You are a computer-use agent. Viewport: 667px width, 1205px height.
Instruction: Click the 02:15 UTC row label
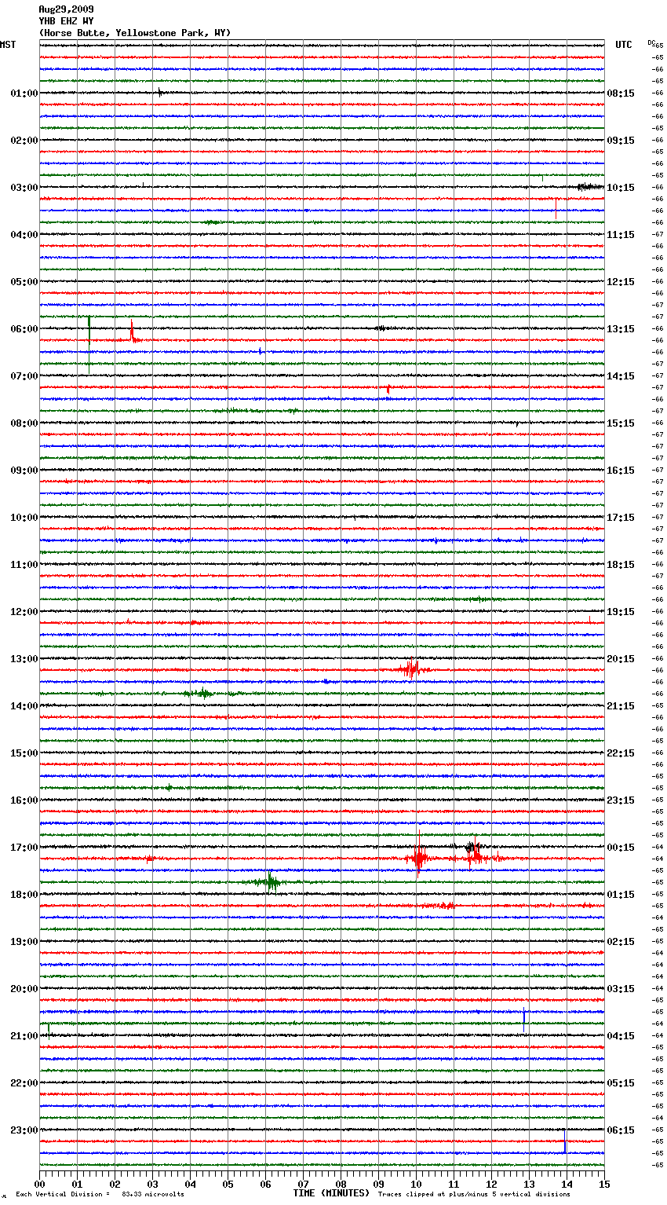coord(621,942)
